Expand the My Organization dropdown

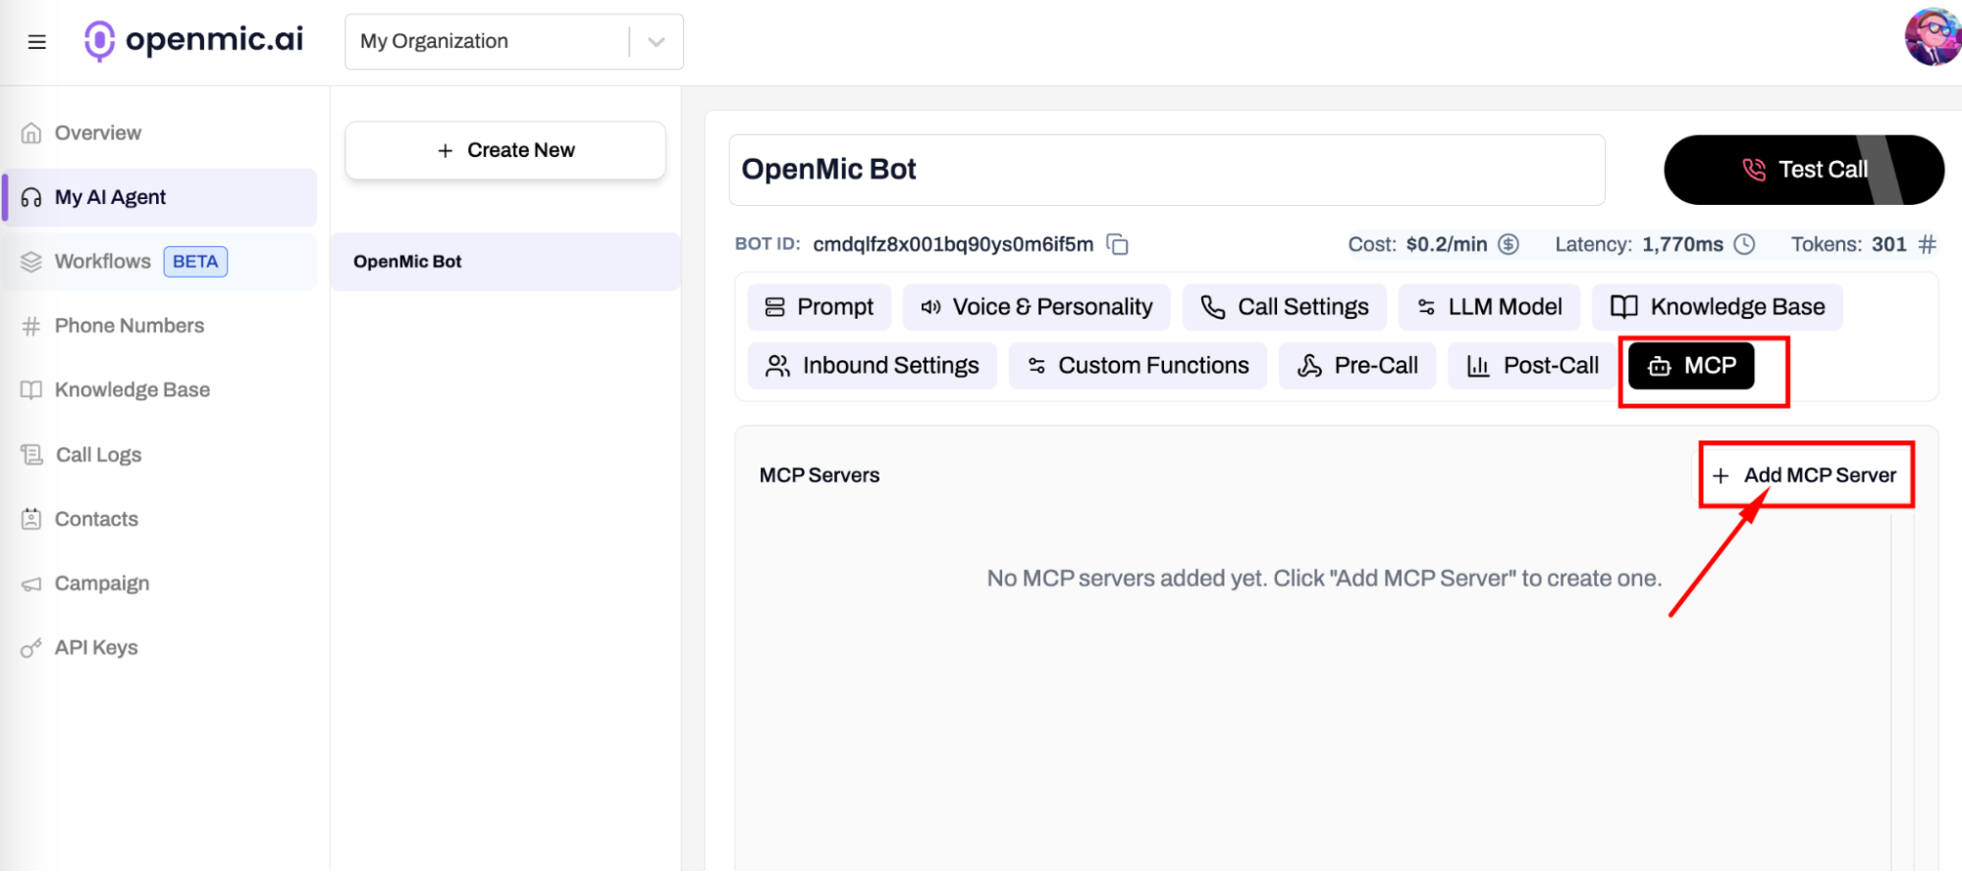pos(513,41)
